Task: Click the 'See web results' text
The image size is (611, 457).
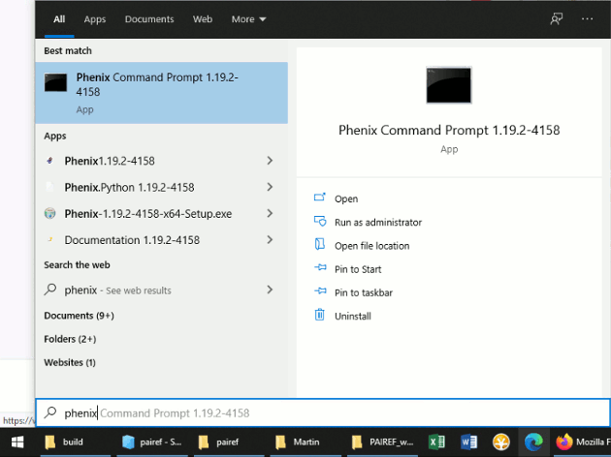Action: (x=139, y=290)
